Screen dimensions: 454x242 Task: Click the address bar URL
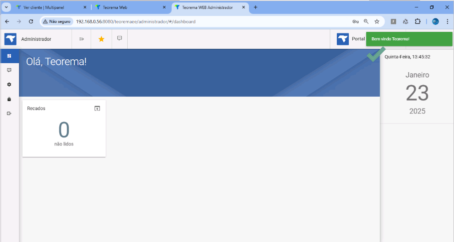[136, 21]
